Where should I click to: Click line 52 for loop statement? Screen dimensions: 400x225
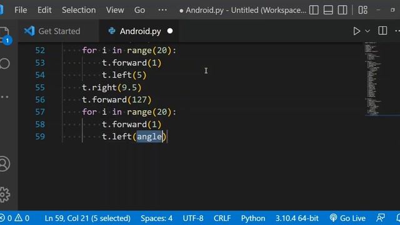[129, 50]
